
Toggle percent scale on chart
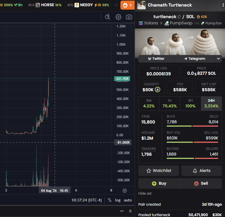(x=110, y=200)
